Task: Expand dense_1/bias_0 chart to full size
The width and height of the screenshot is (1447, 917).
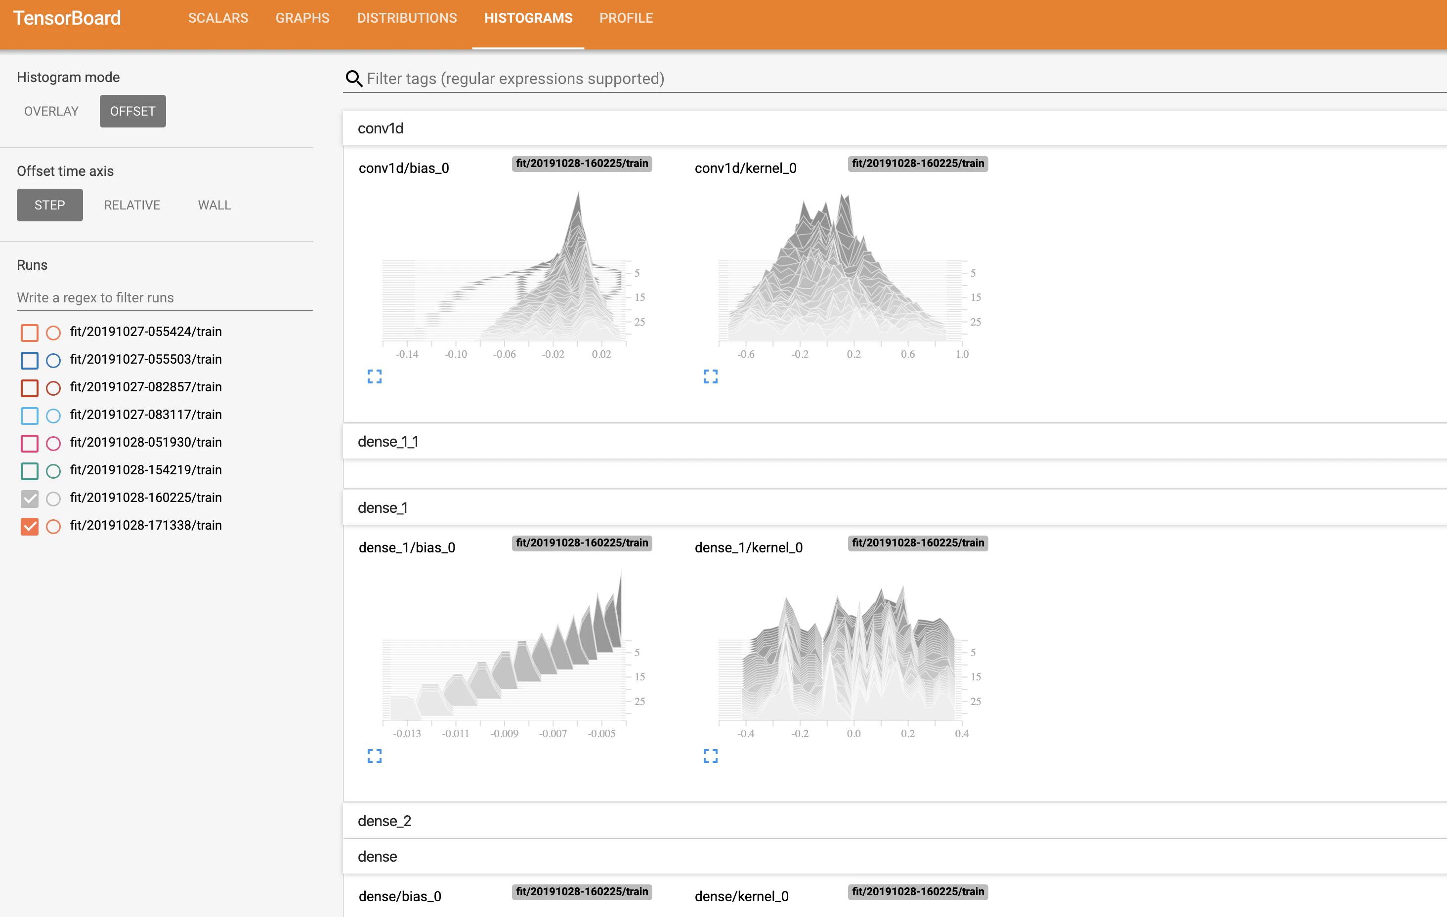Action: click(x=375, y=756)
